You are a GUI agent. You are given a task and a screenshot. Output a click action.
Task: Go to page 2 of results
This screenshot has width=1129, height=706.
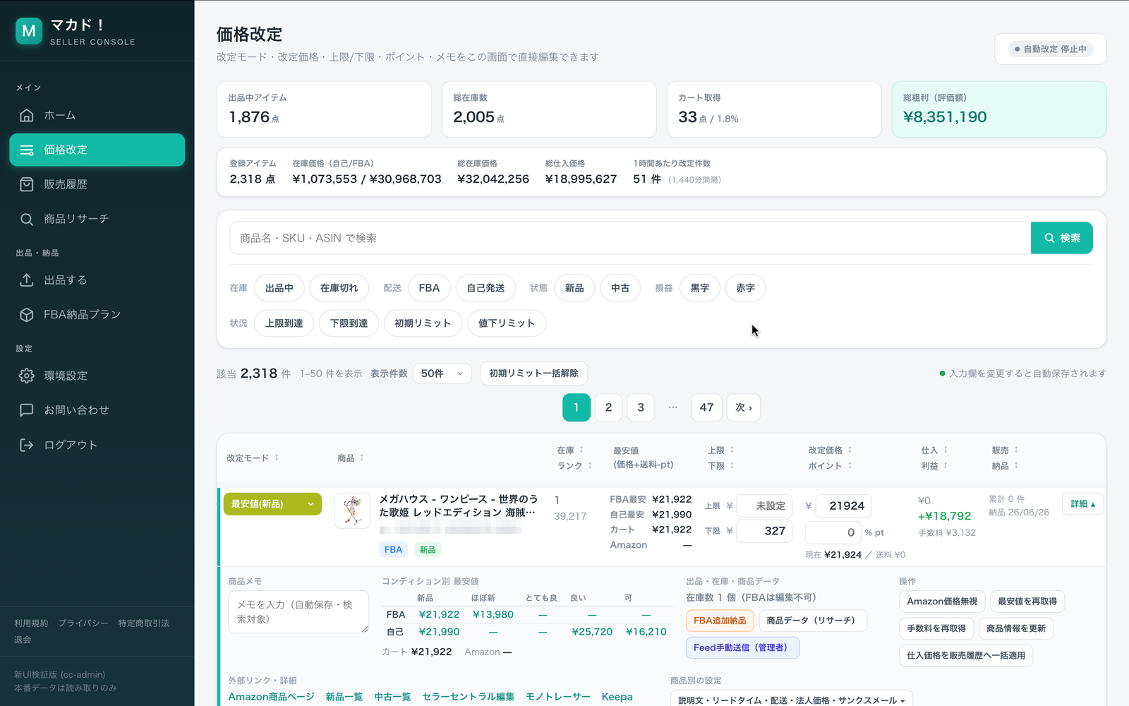click(608, 407)
